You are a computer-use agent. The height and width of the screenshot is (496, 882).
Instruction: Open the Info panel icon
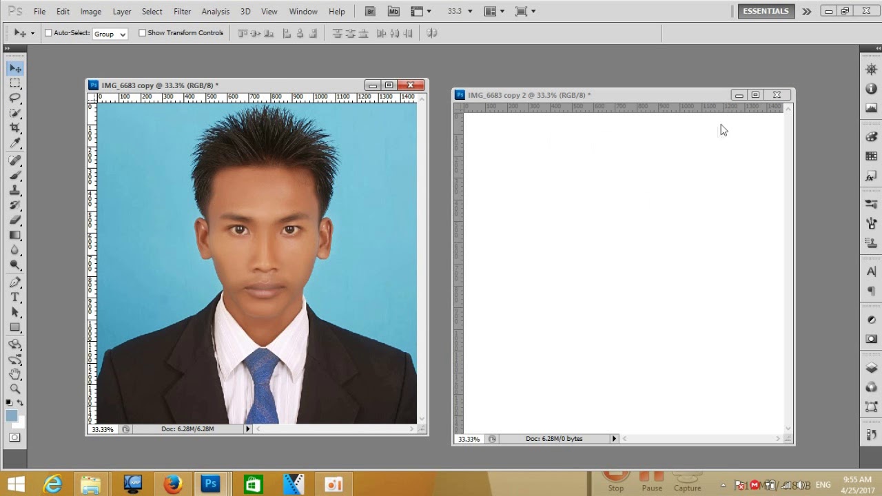(x=872, y=89)
